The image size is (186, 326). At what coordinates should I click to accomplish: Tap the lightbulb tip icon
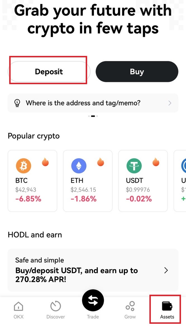pos(17,103)
